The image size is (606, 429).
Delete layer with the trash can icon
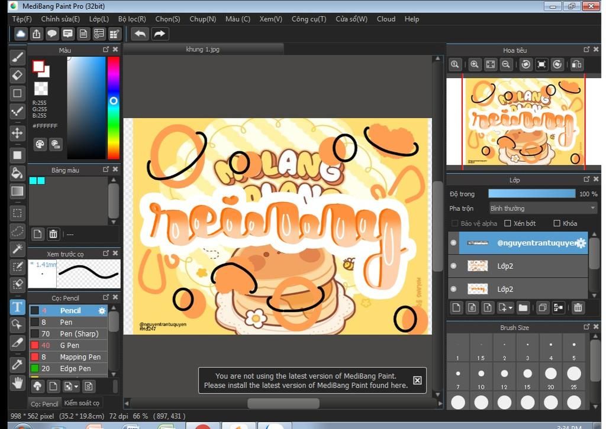(578, 307)
